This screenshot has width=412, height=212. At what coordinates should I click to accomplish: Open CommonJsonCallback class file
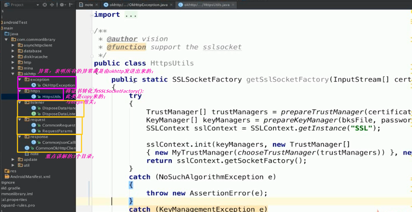pyautogui.click(x=53, y=143)
